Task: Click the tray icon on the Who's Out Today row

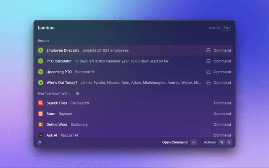Action: [208, 83]
